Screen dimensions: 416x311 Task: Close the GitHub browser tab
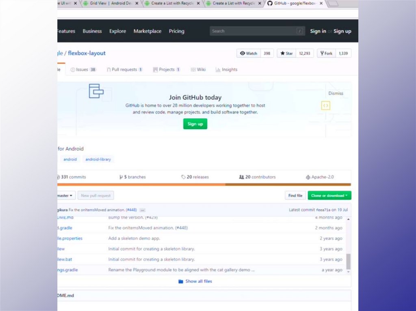(x=321, y=3)
